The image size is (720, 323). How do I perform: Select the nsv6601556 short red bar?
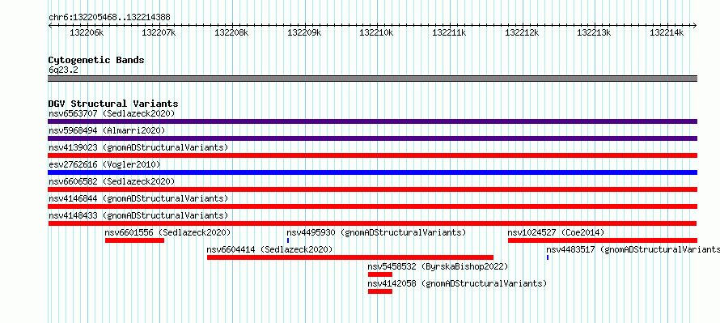[x=134, y=240]
